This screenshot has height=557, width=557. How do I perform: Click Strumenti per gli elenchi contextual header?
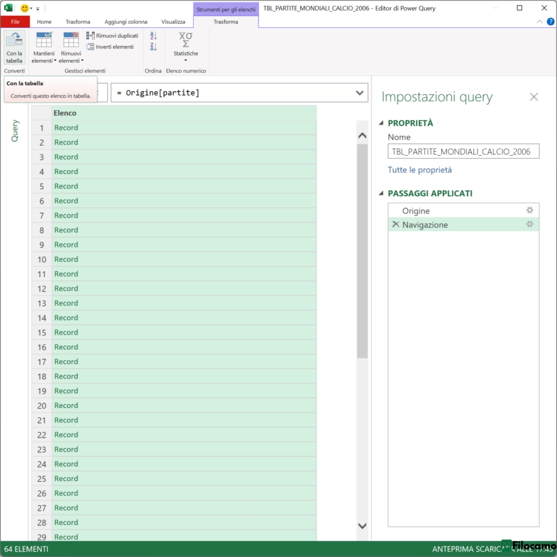pos(226,9)
